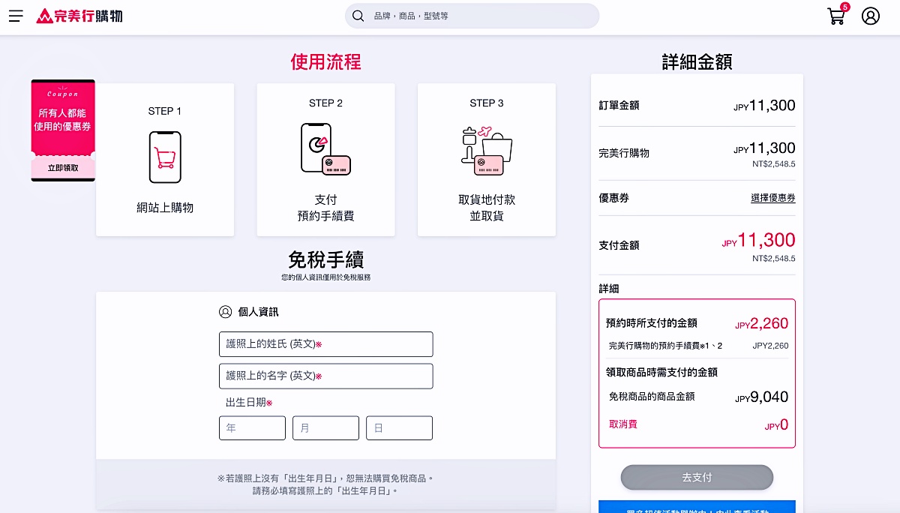Click the 護照上的名字 (英文) input
The height and width of the screenshot is (513, 900).
(x=325, y=376)
